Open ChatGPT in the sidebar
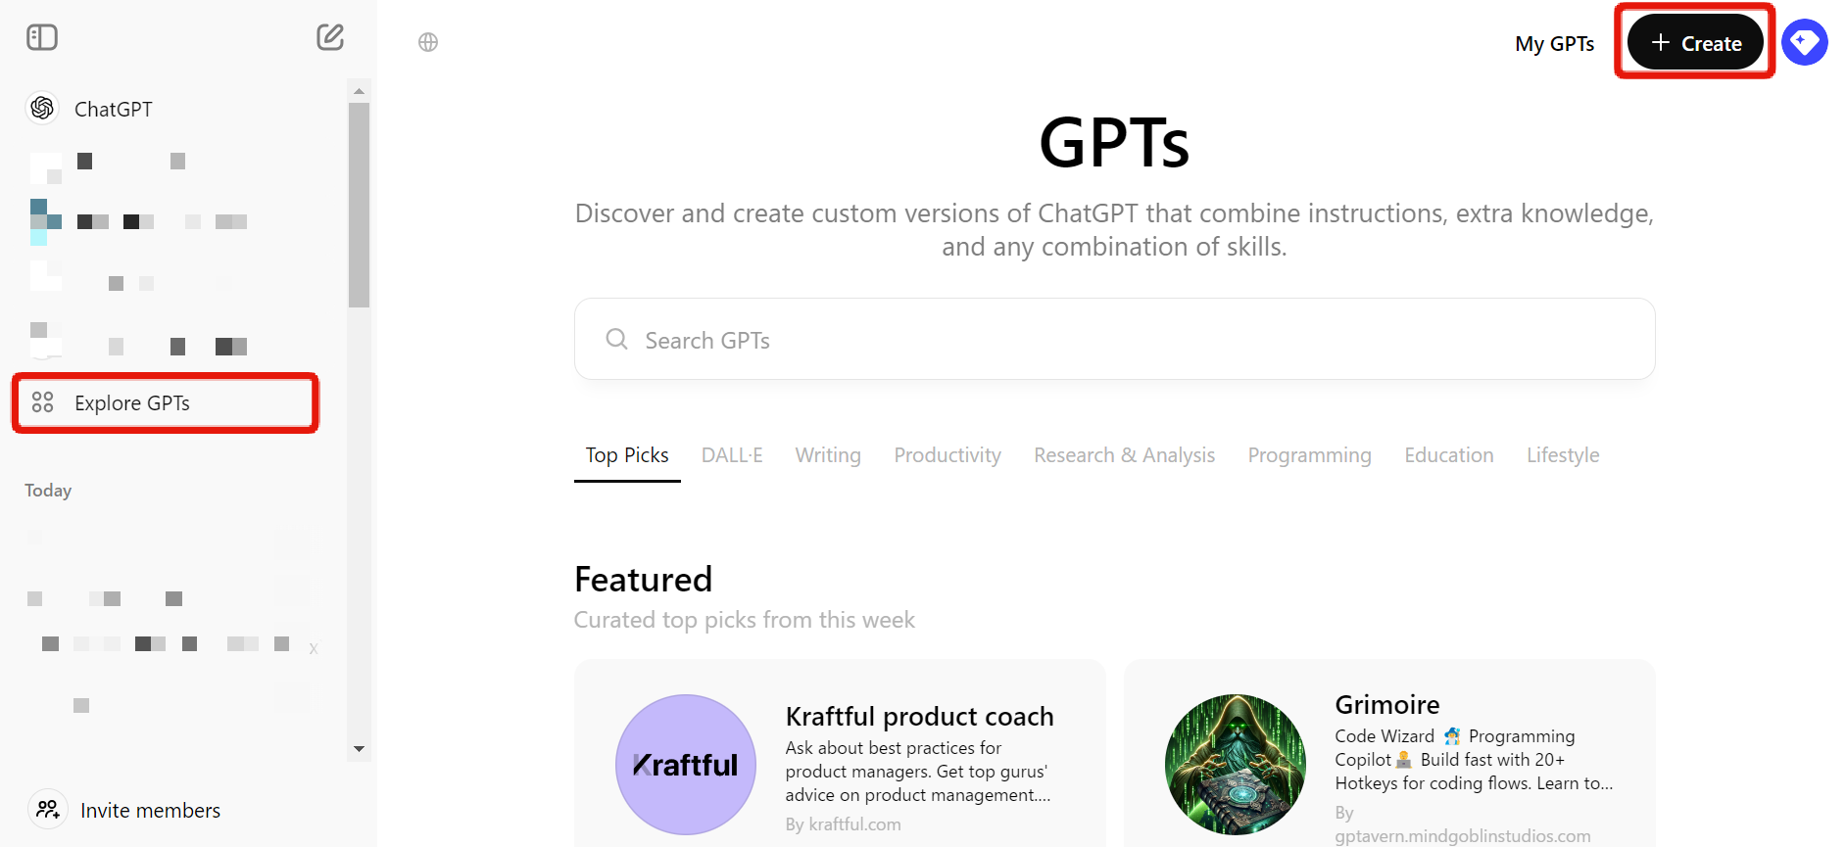 (x=113, y=109)
